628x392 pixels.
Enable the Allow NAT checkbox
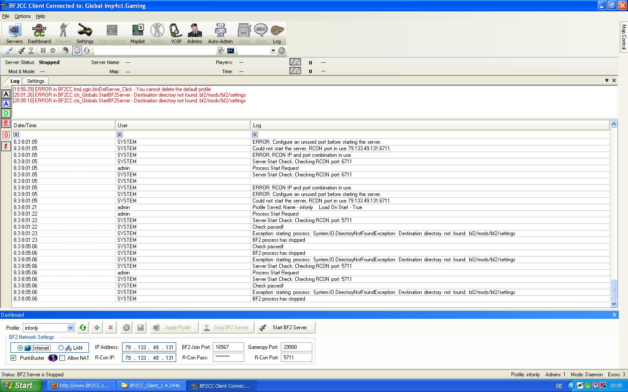[x=62, y=358]
